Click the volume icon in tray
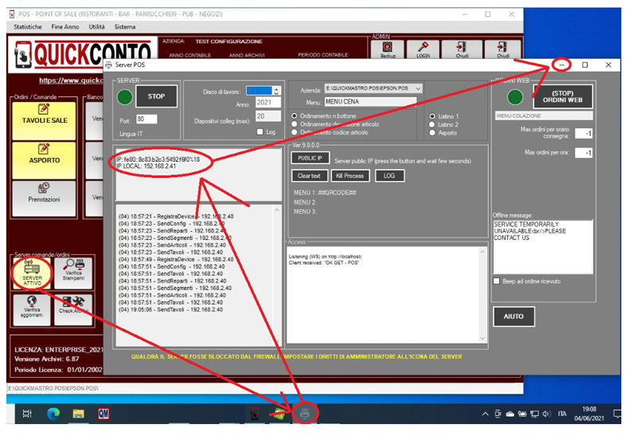 click(x=546, y=414)
